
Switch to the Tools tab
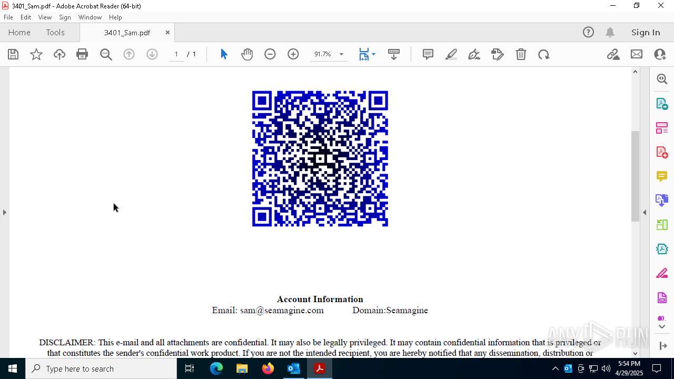[55, 32]
